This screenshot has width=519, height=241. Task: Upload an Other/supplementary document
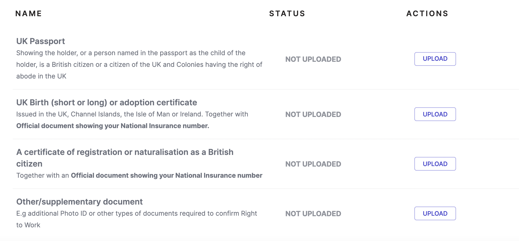click(435, 213)
